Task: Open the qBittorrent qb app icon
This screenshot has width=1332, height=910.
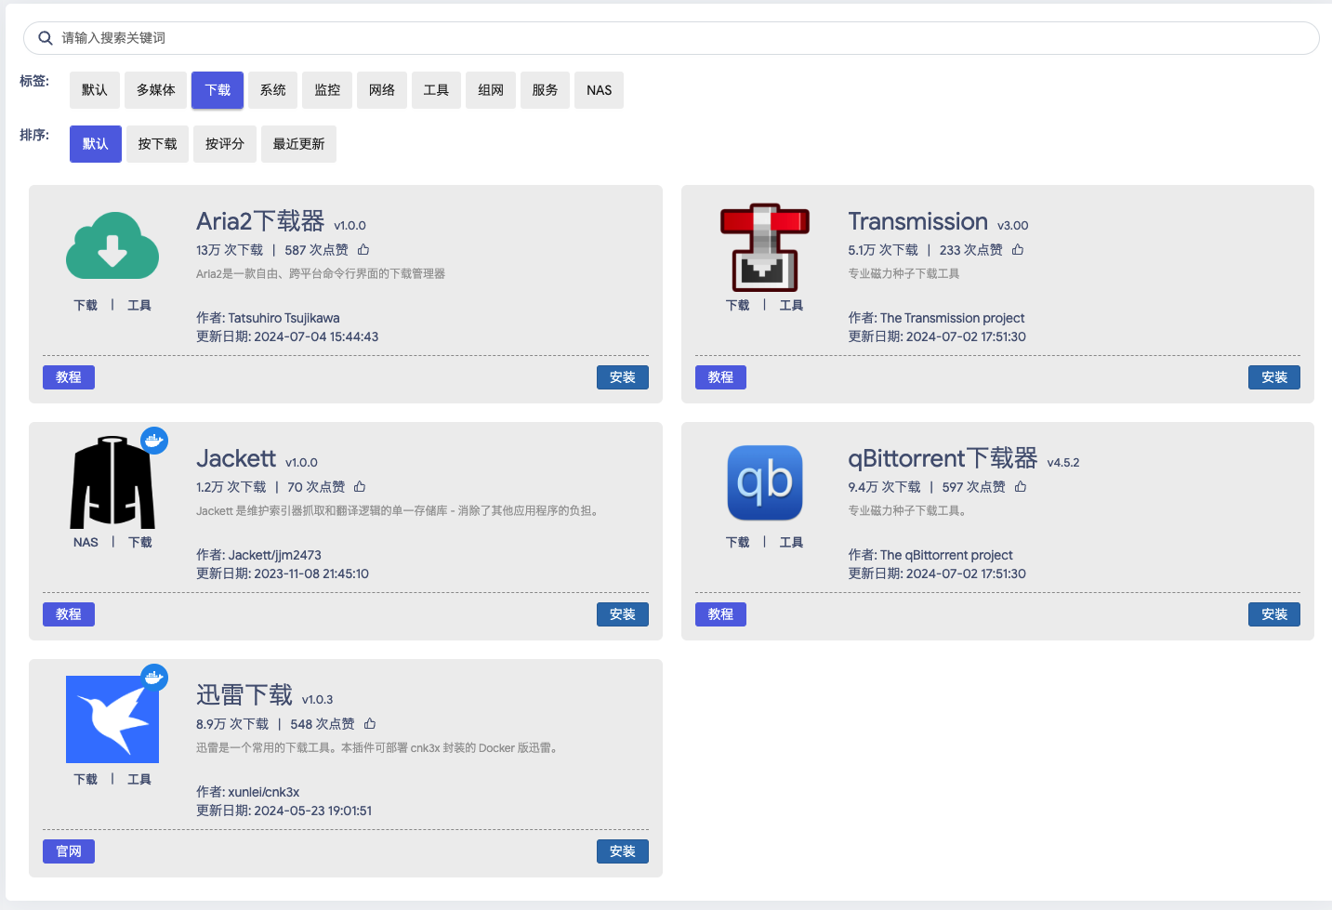Action: click(764, 482)
